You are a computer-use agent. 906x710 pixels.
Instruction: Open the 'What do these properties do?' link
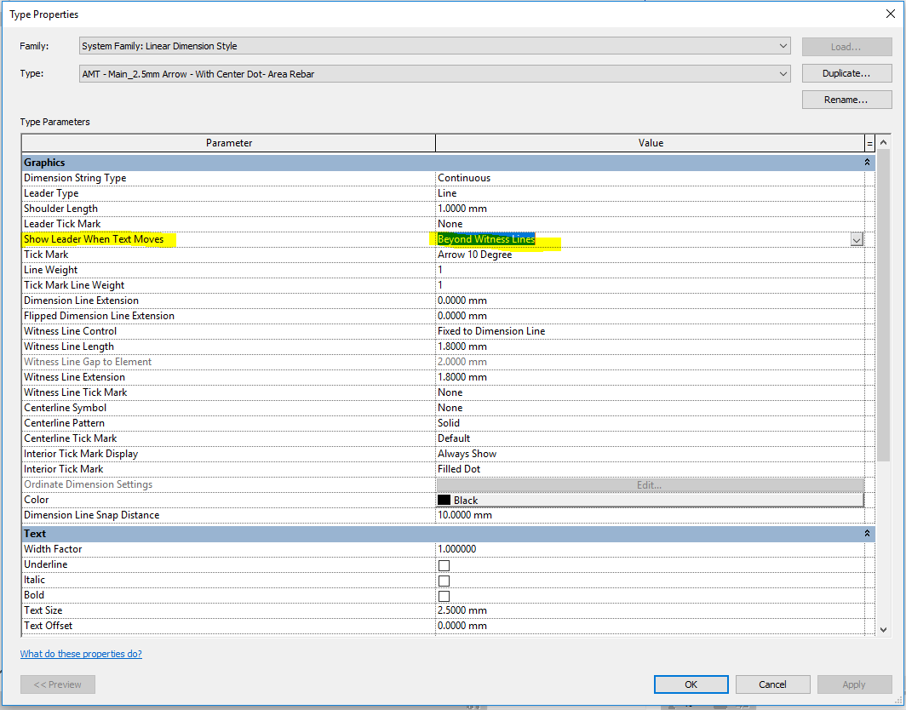click(81, 653)
